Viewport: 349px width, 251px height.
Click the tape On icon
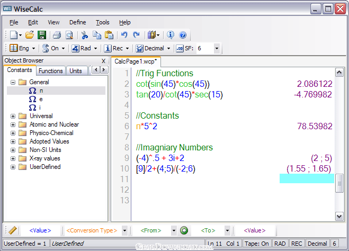point(46,48)
